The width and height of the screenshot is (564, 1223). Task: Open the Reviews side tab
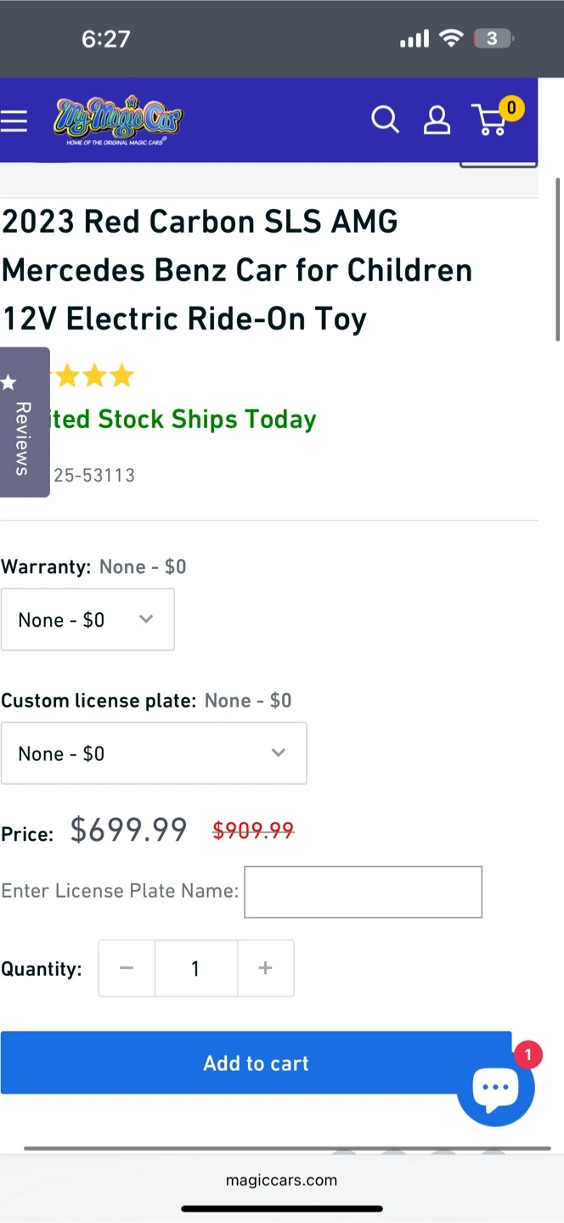tap(24, 422)
